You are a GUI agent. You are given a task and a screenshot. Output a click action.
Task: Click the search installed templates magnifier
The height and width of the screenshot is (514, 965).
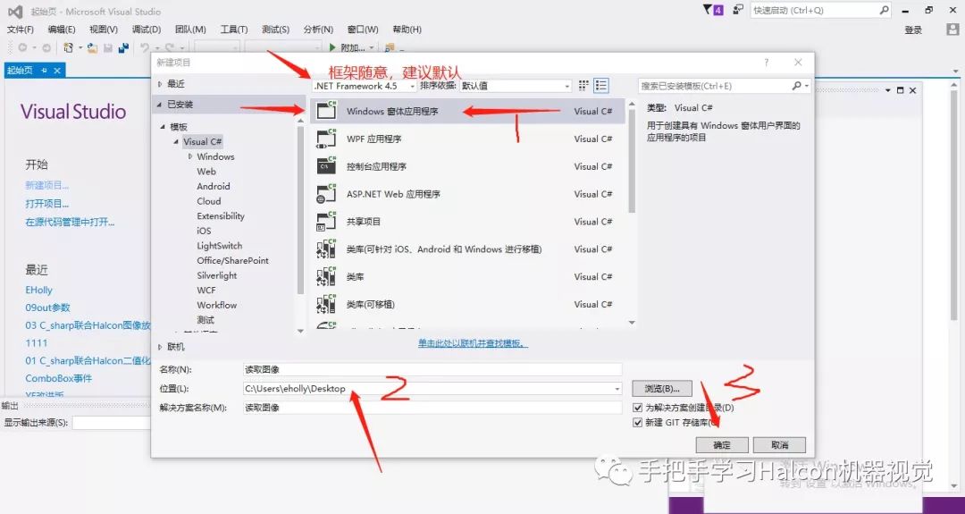797,86
